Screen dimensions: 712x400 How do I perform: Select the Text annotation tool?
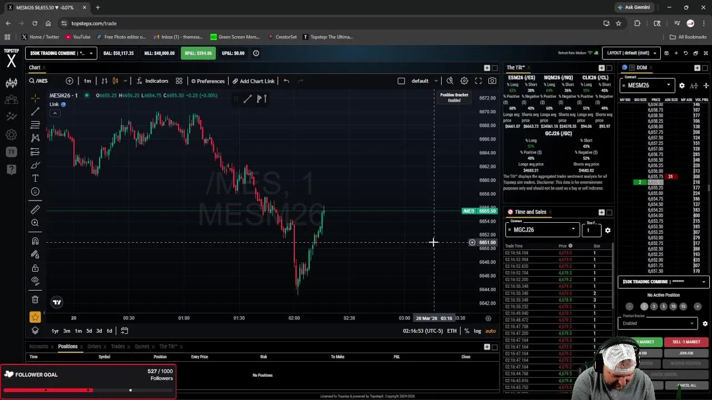point(35,178)
